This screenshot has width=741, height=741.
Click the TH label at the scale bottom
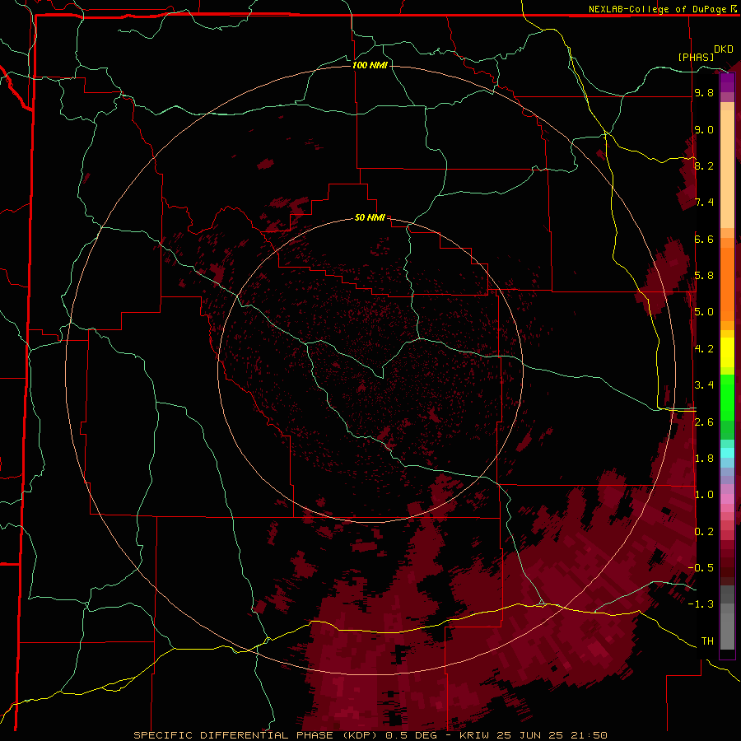pyautogui.click(x=707, y=641)
